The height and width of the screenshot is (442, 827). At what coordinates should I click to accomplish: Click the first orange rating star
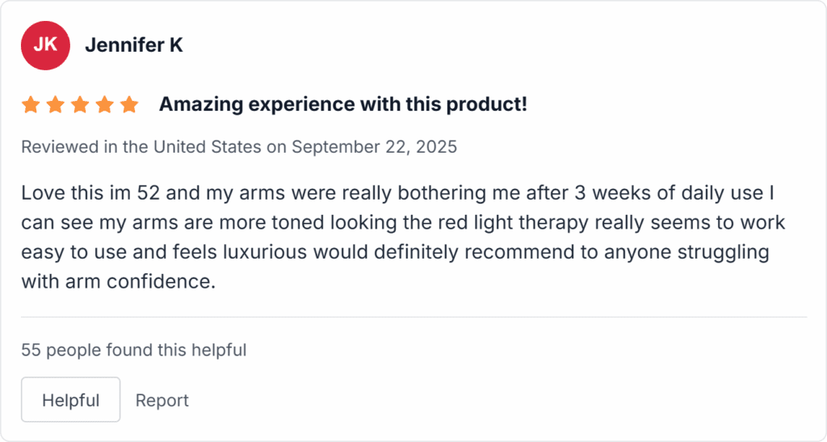point(31,104)
